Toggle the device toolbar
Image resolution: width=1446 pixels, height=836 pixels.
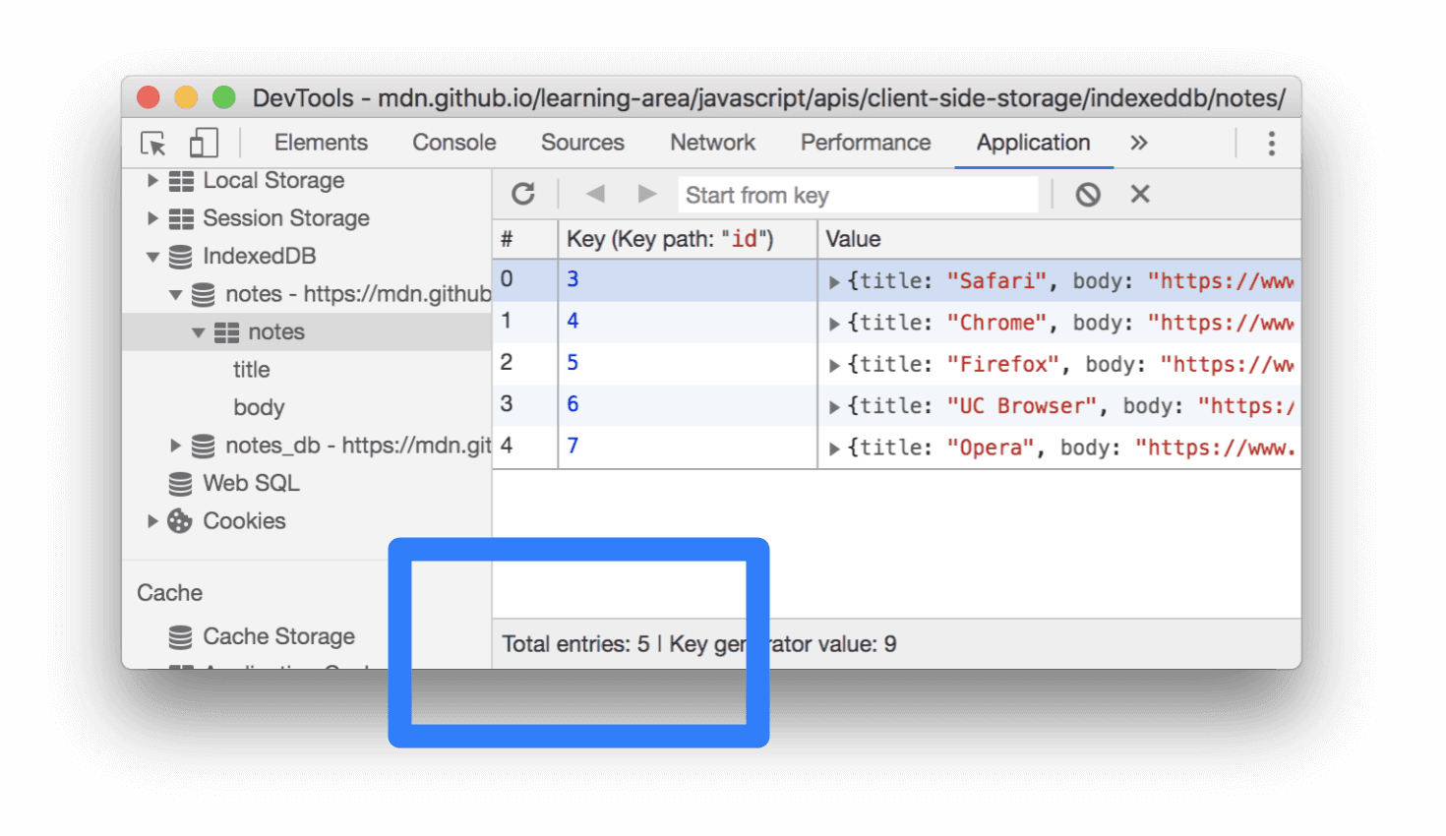pos(203,143)
